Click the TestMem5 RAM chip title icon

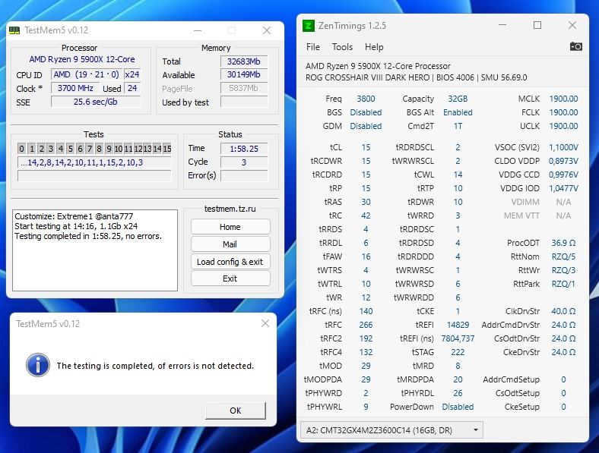[14, 30]
